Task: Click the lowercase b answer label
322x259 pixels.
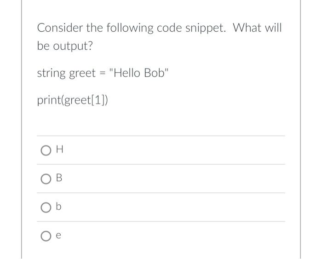Action: (58, 206)
